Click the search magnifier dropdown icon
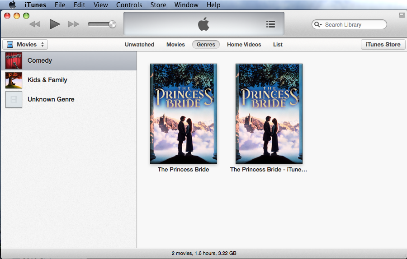The height and width of the screenshot is (259, 407). point(318,25)
